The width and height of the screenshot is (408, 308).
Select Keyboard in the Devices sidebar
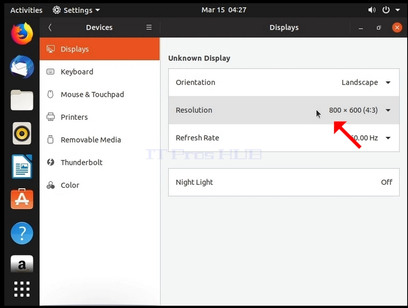pyautogui.click(x=100, y=72)
